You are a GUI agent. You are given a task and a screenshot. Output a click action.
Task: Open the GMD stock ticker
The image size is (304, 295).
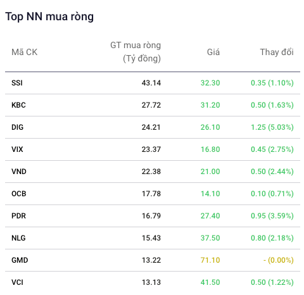pos(20,260)
